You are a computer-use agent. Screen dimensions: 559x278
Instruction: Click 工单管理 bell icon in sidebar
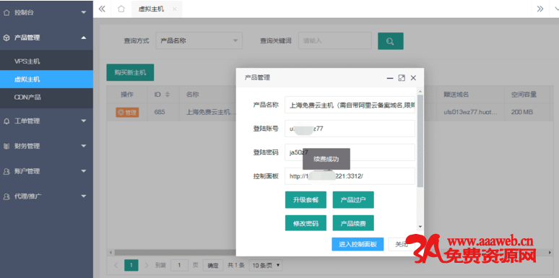[x=6, y=121]
